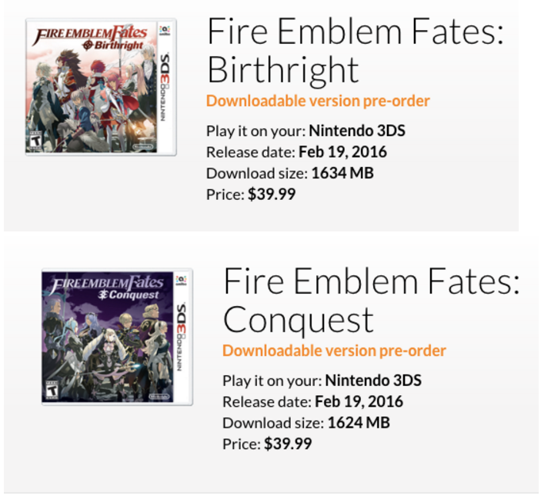Click the amiibo icon on Conquest box spine
This screenshot has width=541, height=499.
point(182,280)
